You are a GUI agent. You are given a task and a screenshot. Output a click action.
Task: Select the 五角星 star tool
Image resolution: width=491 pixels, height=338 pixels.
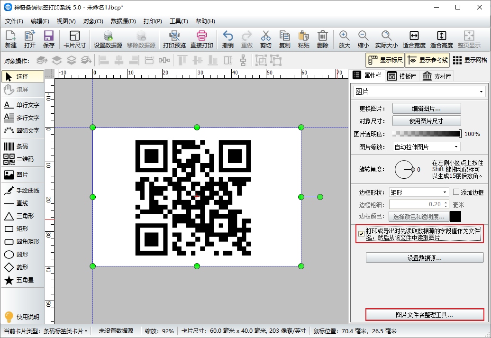tap(23, 280)
